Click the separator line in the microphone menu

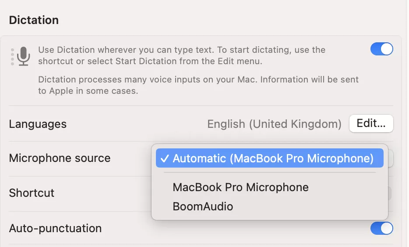(x=269, y=172)
